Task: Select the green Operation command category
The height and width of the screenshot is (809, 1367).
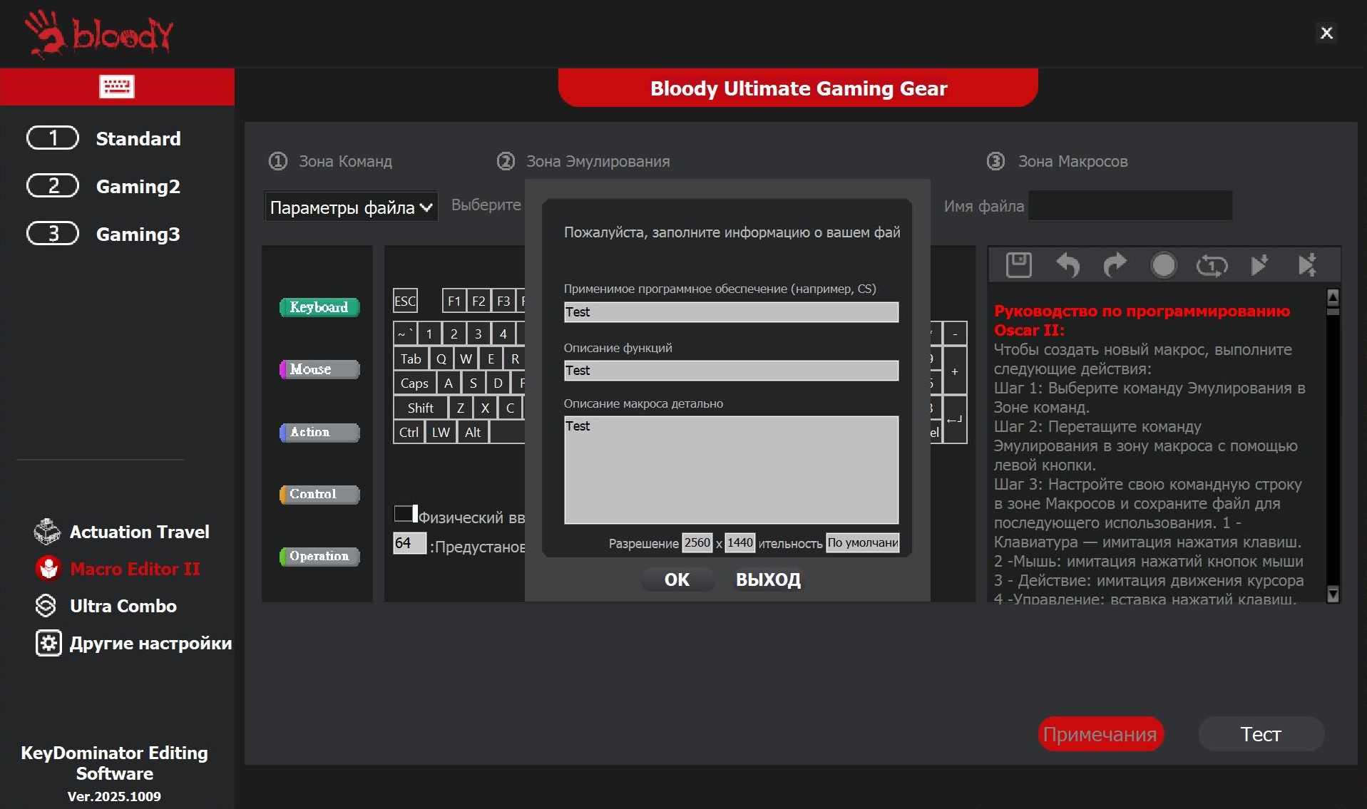Action: point(319,556)
